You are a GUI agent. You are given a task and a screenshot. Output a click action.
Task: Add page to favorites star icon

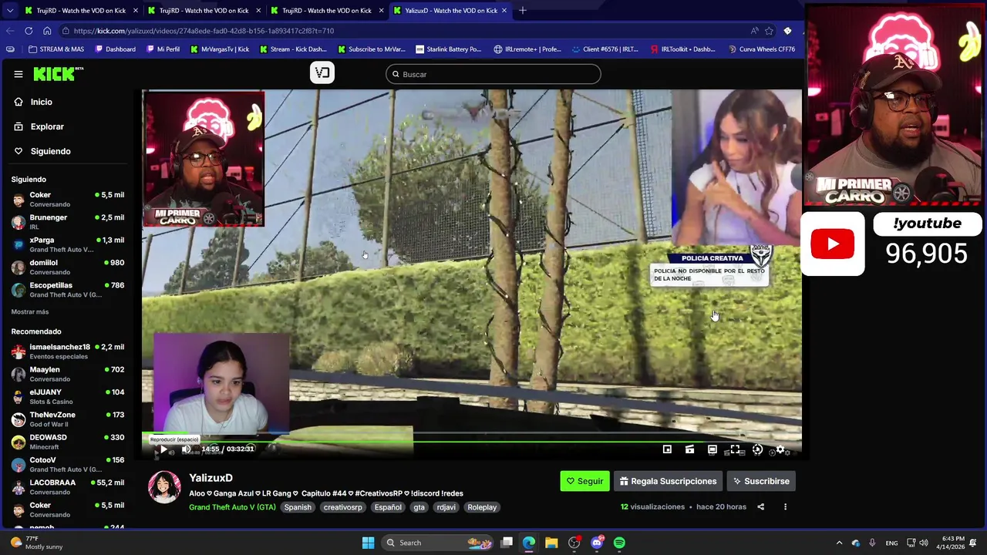click(x=769, y=31)
